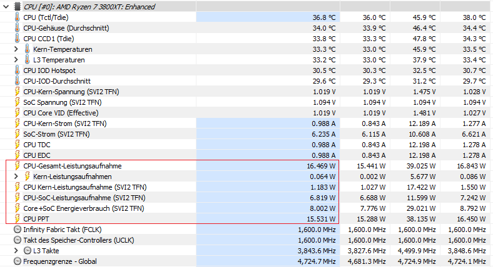Viewport: 493px width, 267px height.
Task: Click the lightning icon for CPU Kern-Leistungsaufnahme (SVI2 TFN)
Action: pyautogui.click(x=18, y=187)
